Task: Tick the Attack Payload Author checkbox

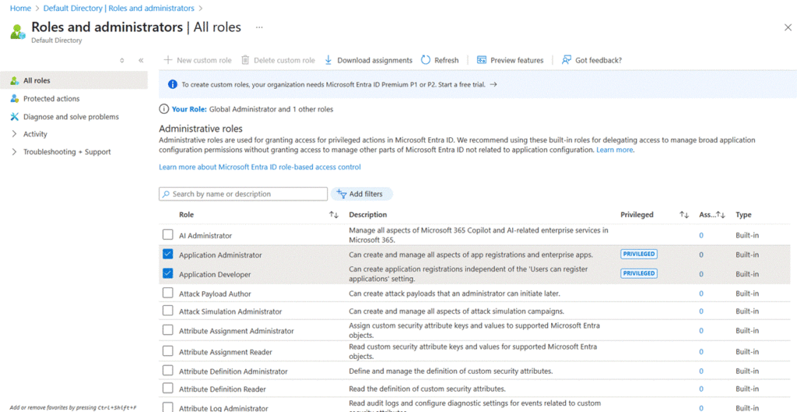Action: (x=168, y=294)
